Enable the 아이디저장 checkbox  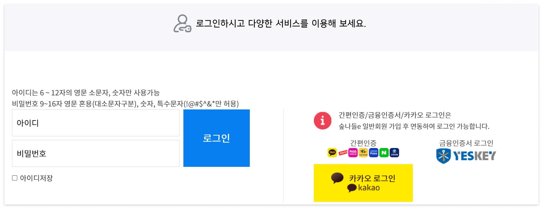coord(14,178)
